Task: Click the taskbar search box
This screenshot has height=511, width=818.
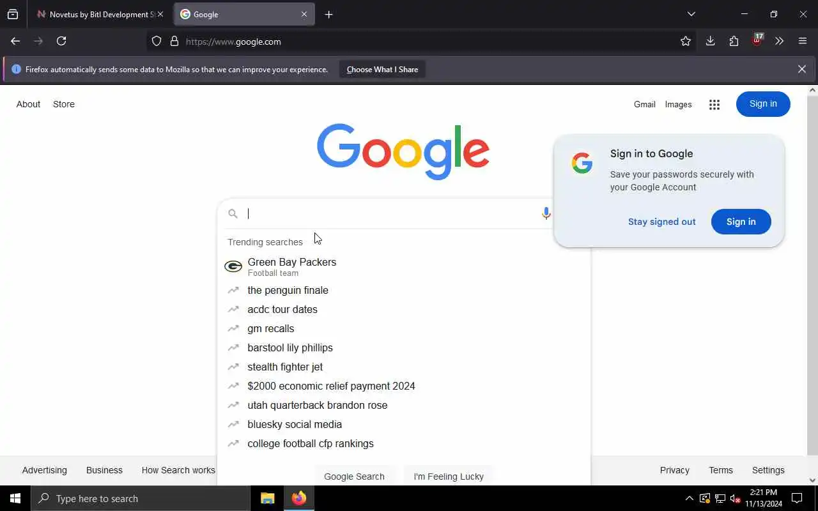Action: click(141, 498)
